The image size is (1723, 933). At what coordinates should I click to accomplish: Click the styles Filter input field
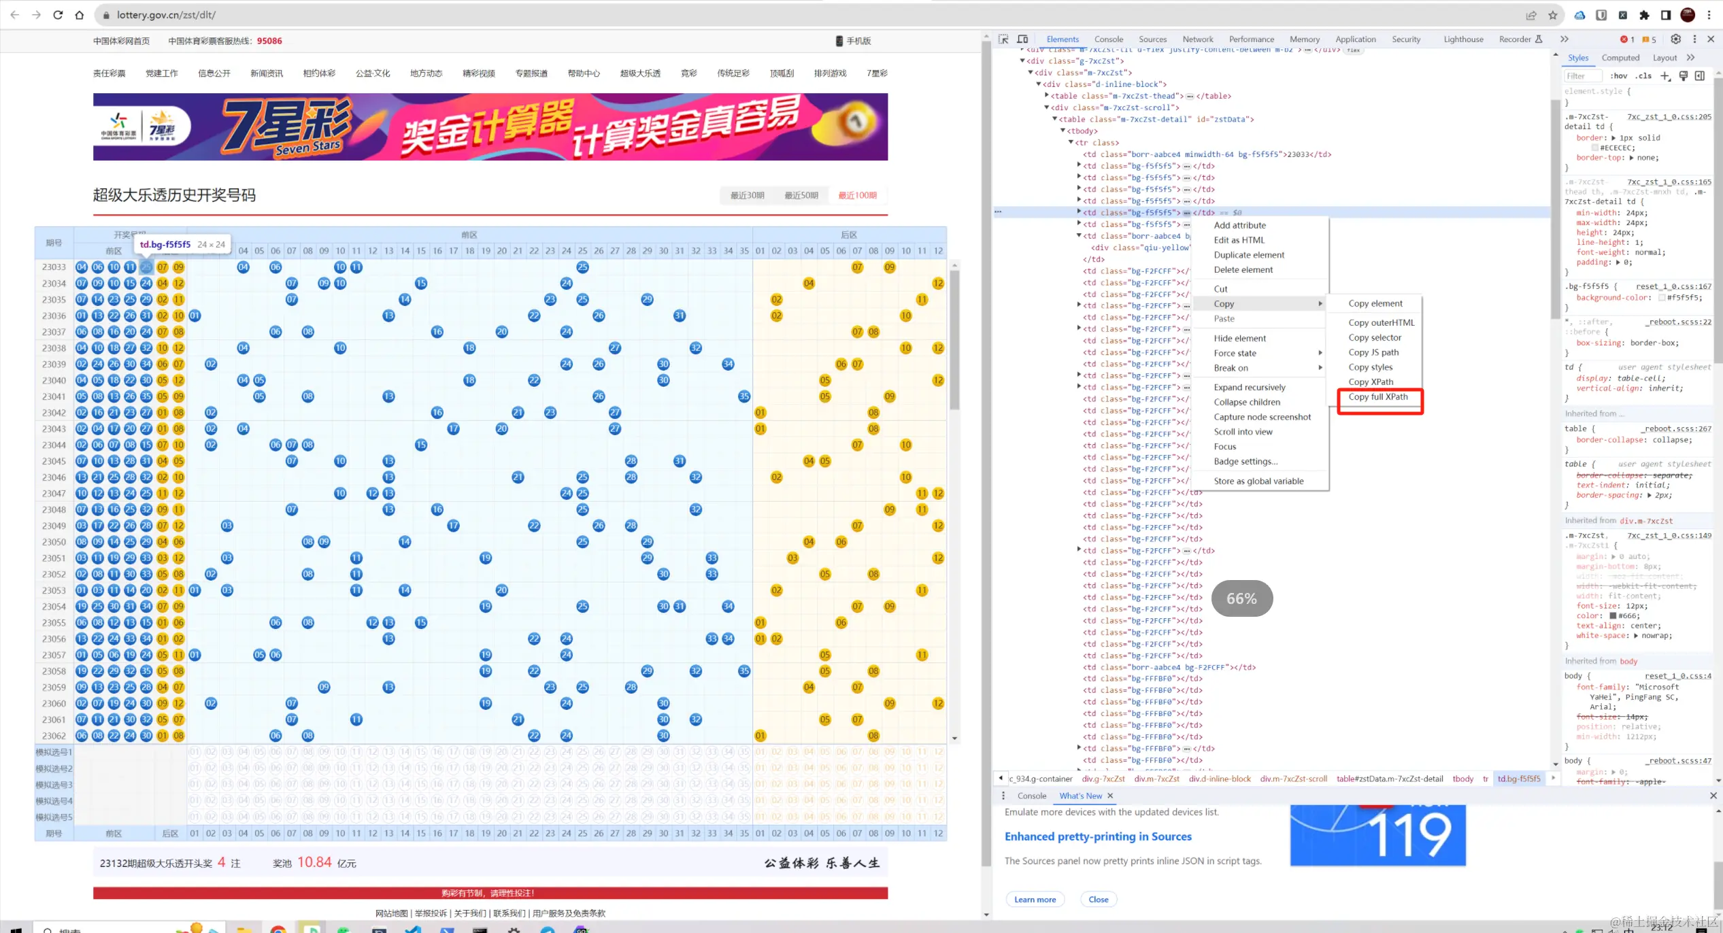1583,76
